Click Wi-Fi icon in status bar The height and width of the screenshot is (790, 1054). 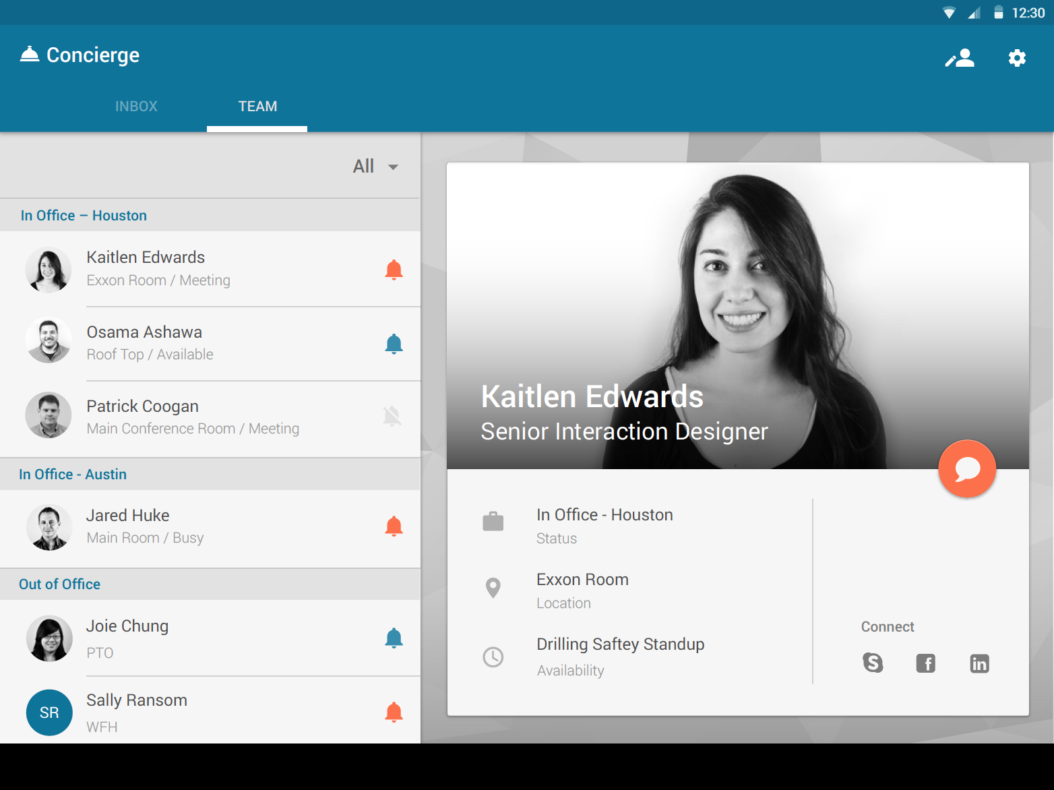pyautogui.click(x=949, y=13)
